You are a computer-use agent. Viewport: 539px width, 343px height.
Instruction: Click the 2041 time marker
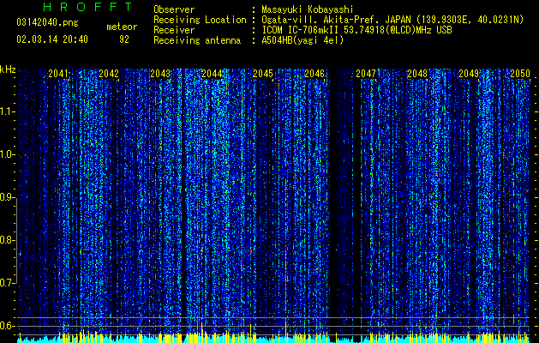[x=57, y=74]
